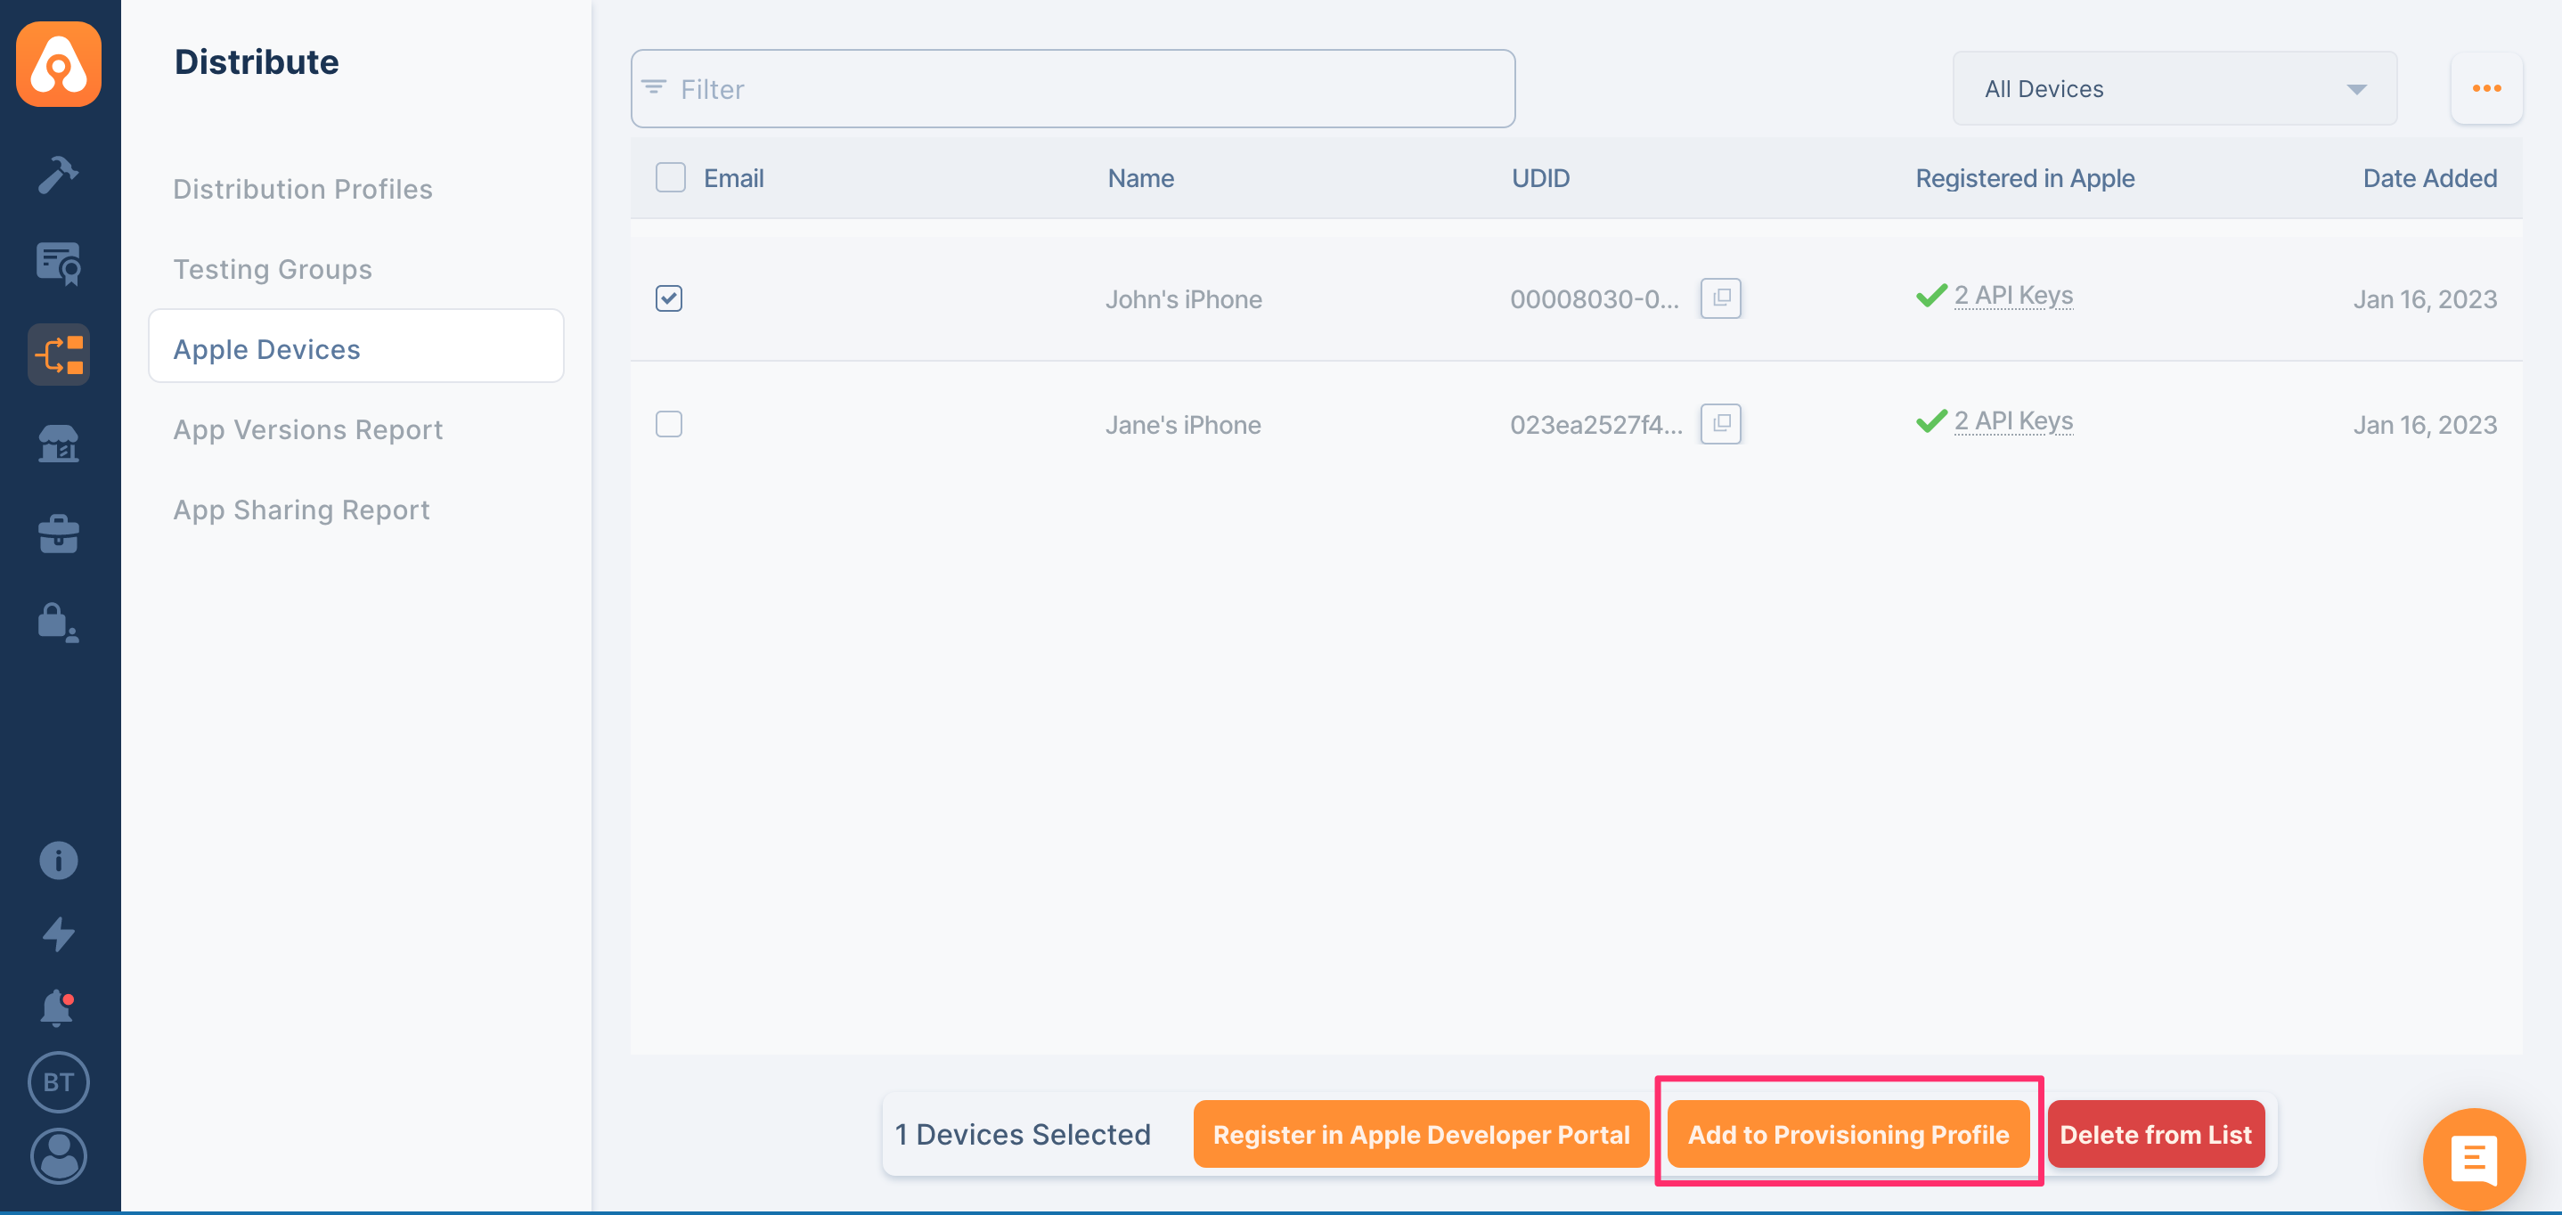Click the Name column header
2562x1215 pixels.
tap(1141, 178)
